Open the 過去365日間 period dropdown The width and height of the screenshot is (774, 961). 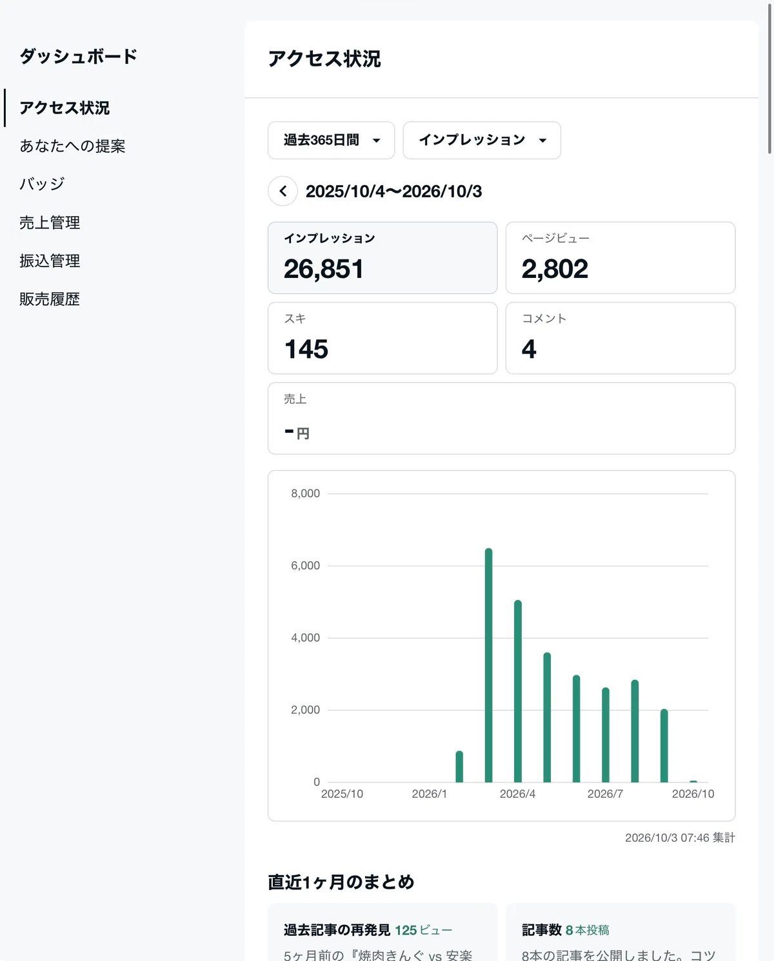coord(331,140)
